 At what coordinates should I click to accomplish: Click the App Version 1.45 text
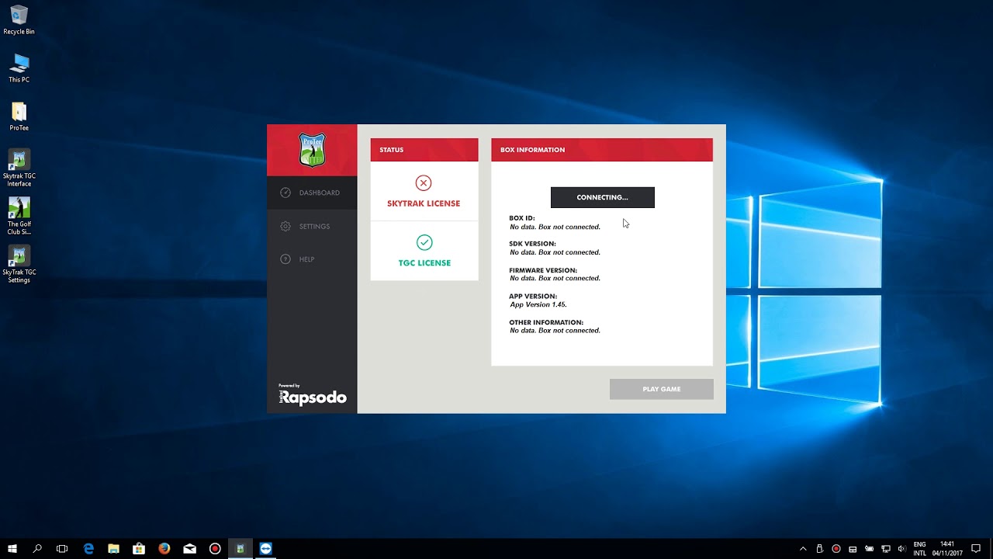pyautogui.click(x=538, y=304)
